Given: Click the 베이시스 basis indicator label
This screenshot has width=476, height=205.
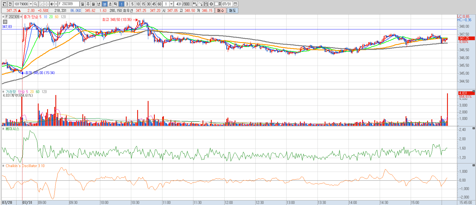Looking at the screenshot, I should click(12, 129).
